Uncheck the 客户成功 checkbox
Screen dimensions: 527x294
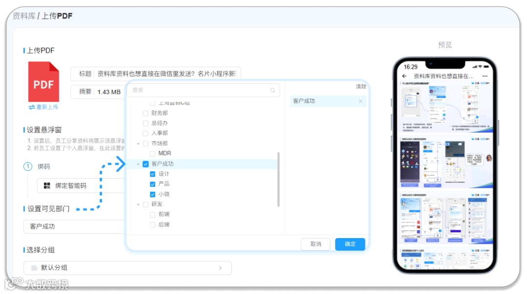(x=145, y=164)
